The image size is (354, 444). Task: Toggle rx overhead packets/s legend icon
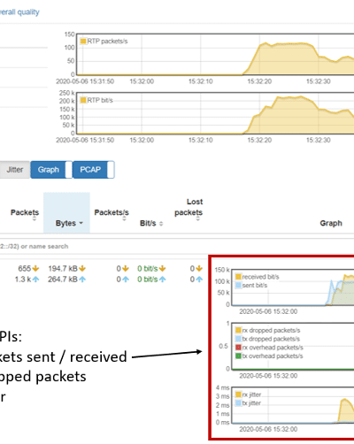point(238,348)
